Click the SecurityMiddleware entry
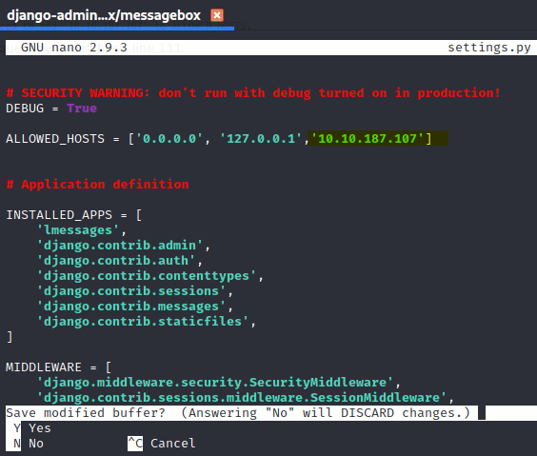Image resolution: width=537 pixels, height=456 pixels. (215, 383)
